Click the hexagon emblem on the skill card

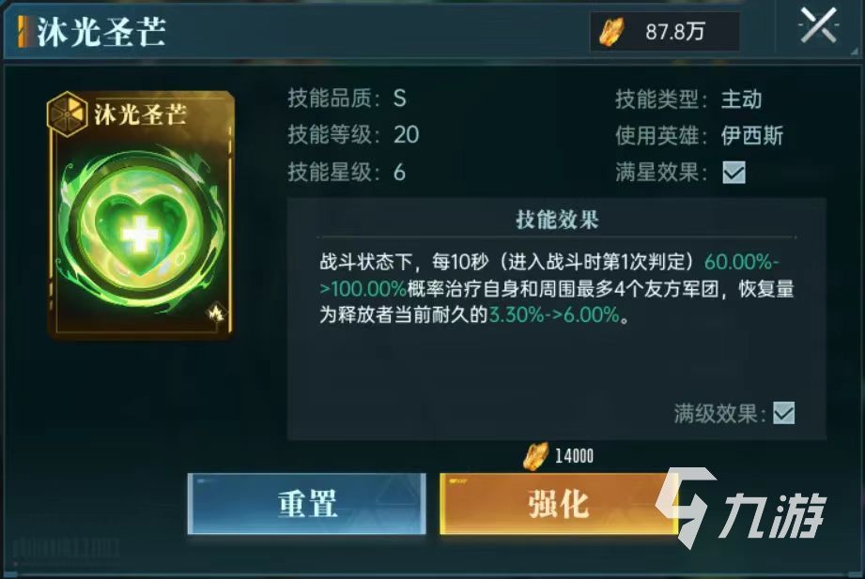(x=67, y=114)
